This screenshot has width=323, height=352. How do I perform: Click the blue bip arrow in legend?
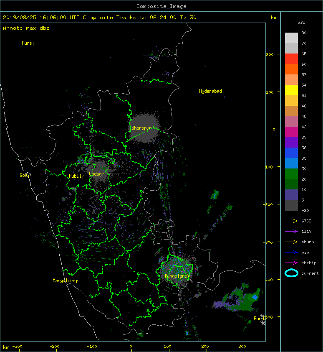pos(291,253)
